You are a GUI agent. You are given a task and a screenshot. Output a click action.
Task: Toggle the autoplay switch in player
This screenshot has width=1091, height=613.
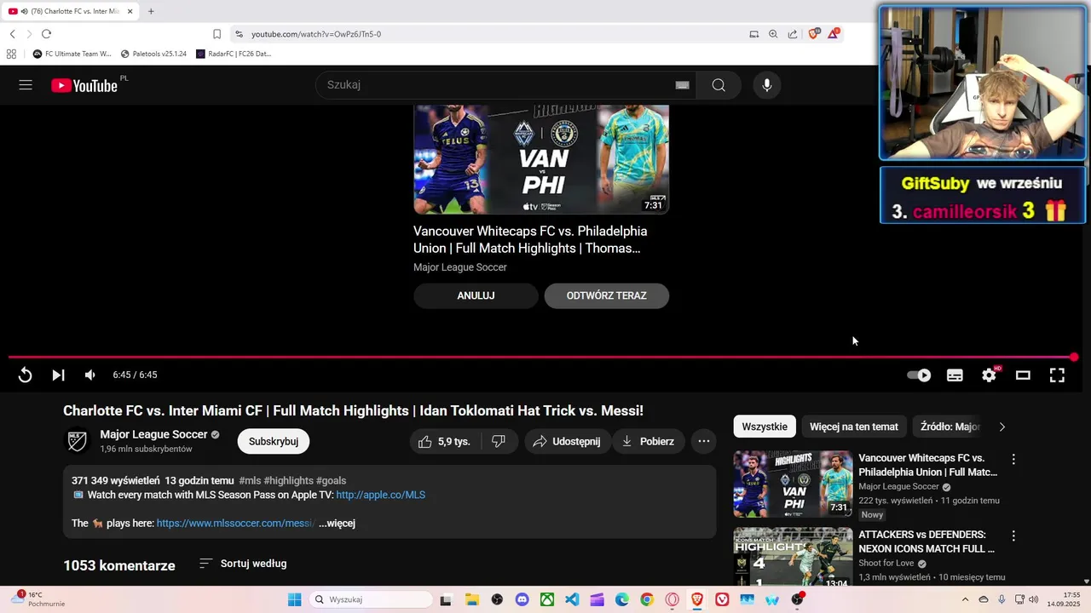coord(919,375)
